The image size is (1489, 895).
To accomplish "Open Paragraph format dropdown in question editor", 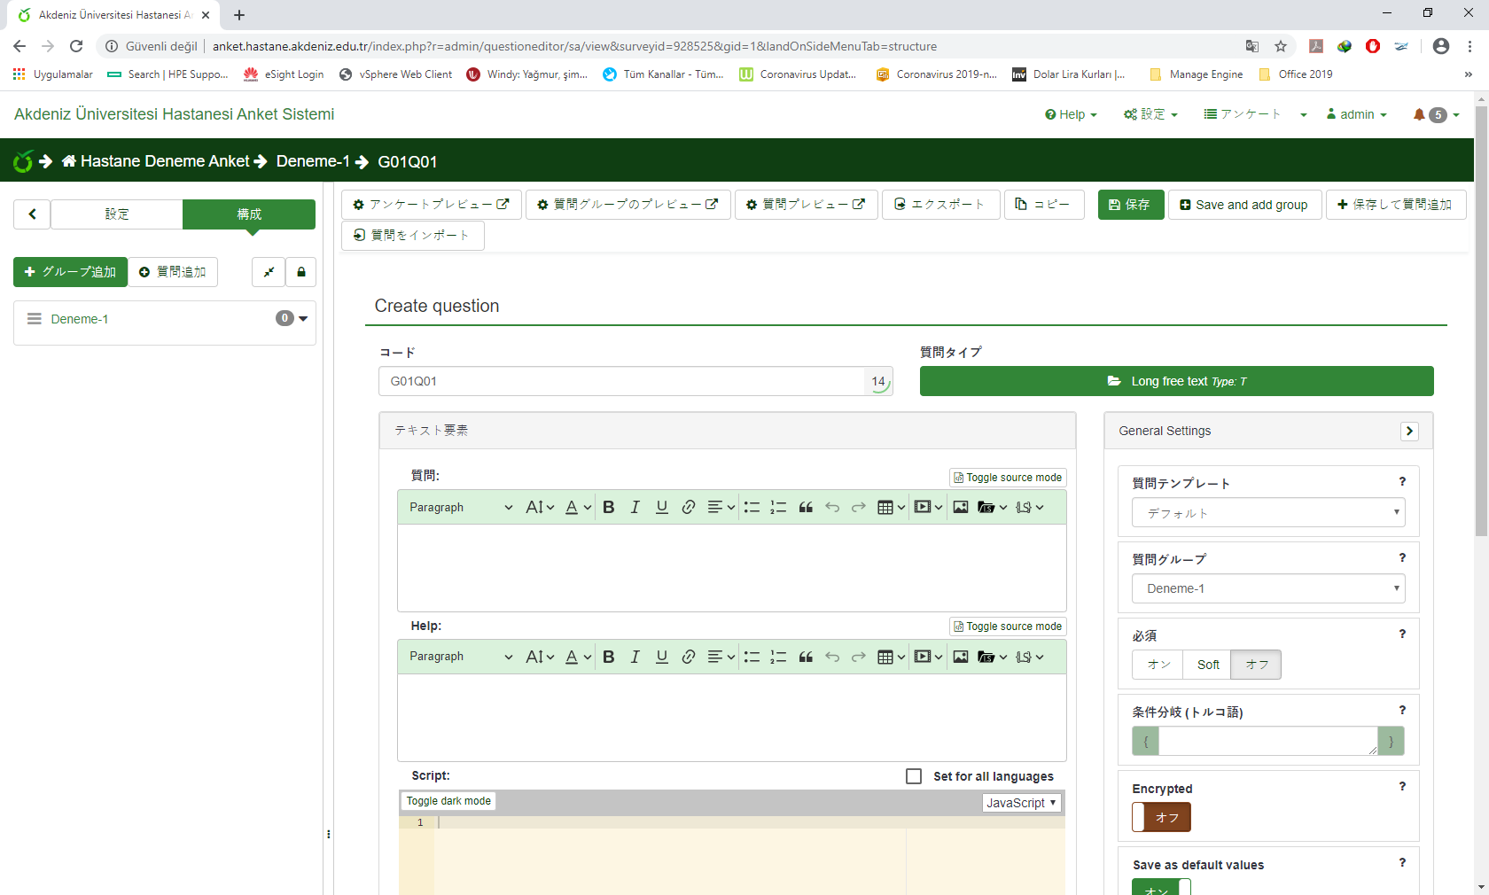I will (x=460, y=507).
